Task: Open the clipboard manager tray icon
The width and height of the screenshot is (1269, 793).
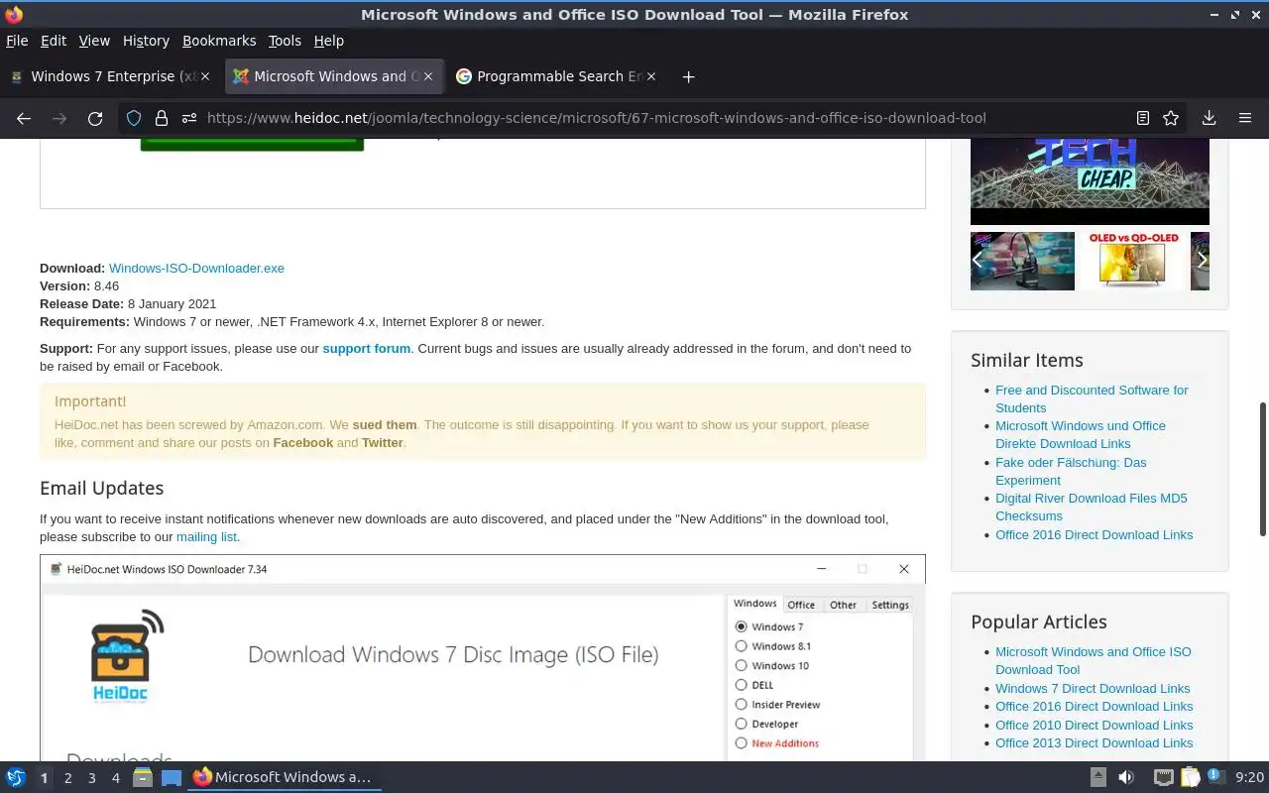Action: 1190,777
